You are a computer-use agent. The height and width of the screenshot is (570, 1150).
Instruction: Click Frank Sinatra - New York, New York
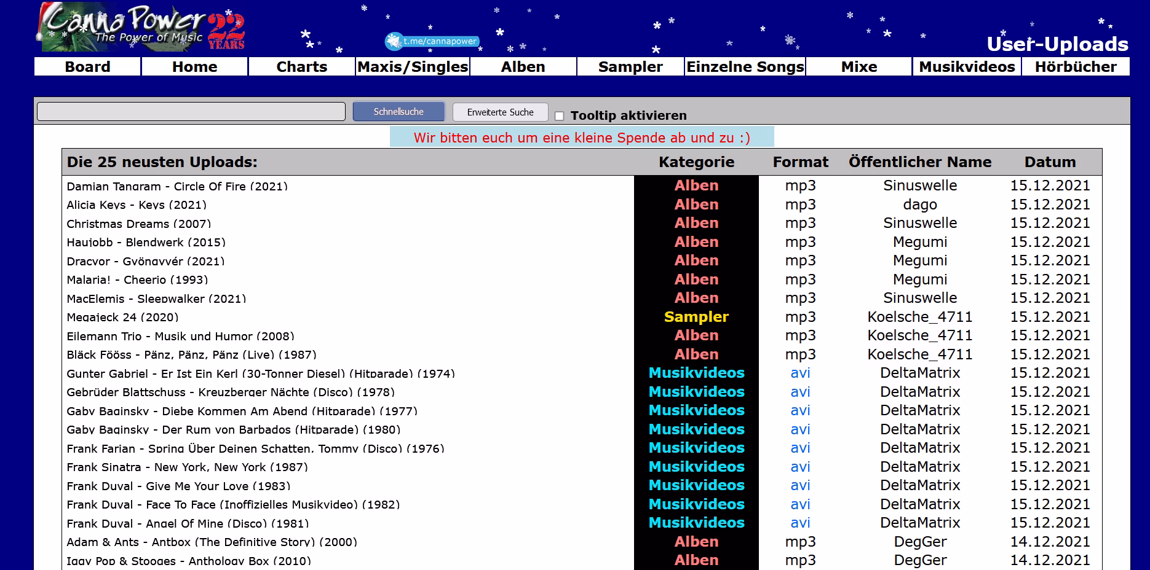[x=187, y=467]
